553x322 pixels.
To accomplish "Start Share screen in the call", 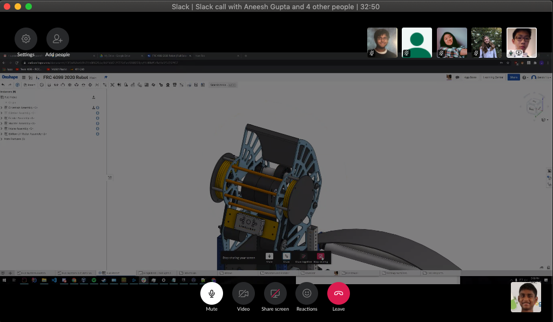I will pyautogui.click(x=275, y=293).
